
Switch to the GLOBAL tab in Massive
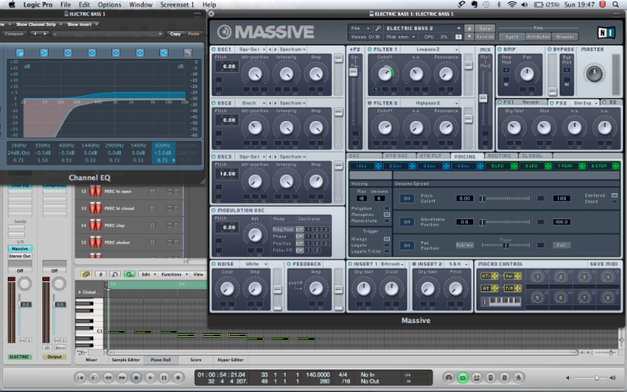(x=532, y=156)
